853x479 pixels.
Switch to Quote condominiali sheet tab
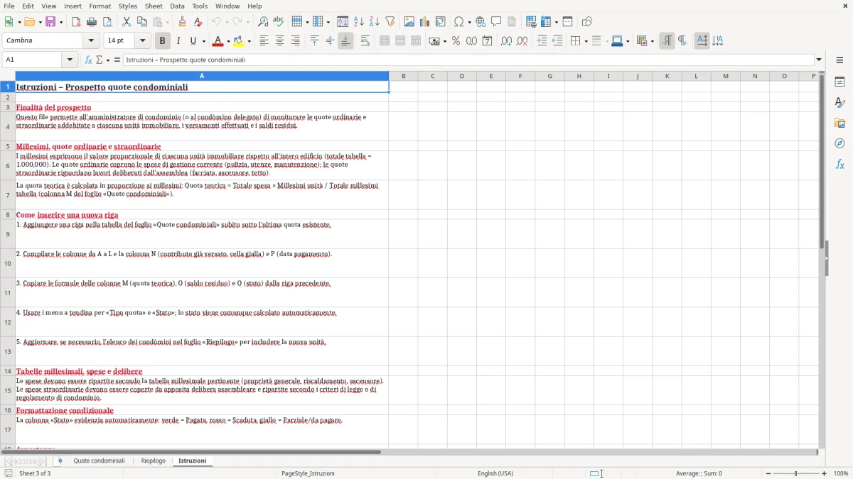99,461
